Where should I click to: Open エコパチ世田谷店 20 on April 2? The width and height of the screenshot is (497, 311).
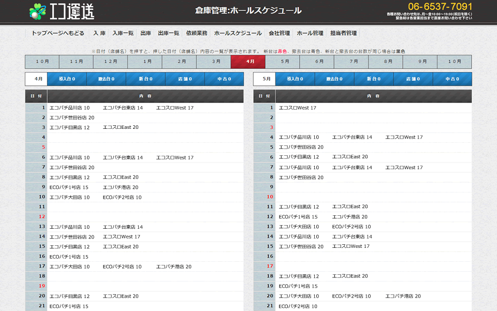pyautogui.click(x=72, y=117)
